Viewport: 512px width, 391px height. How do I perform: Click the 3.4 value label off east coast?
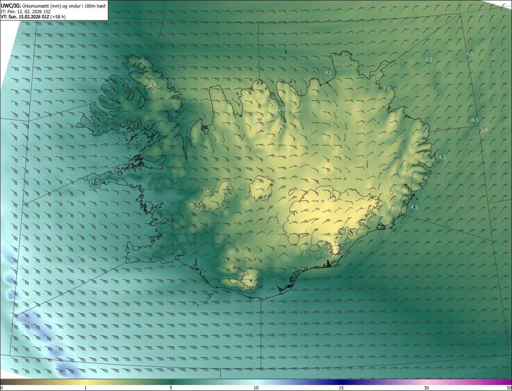click(484, 130)
